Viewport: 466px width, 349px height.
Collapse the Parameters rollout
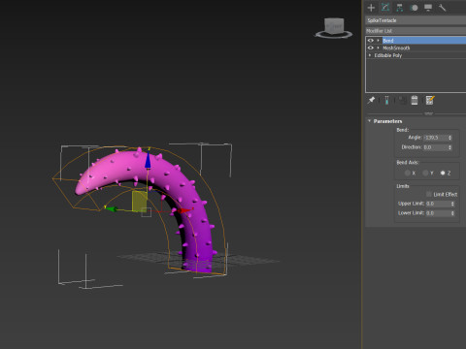pyautogui.click(x=370, y=121)
